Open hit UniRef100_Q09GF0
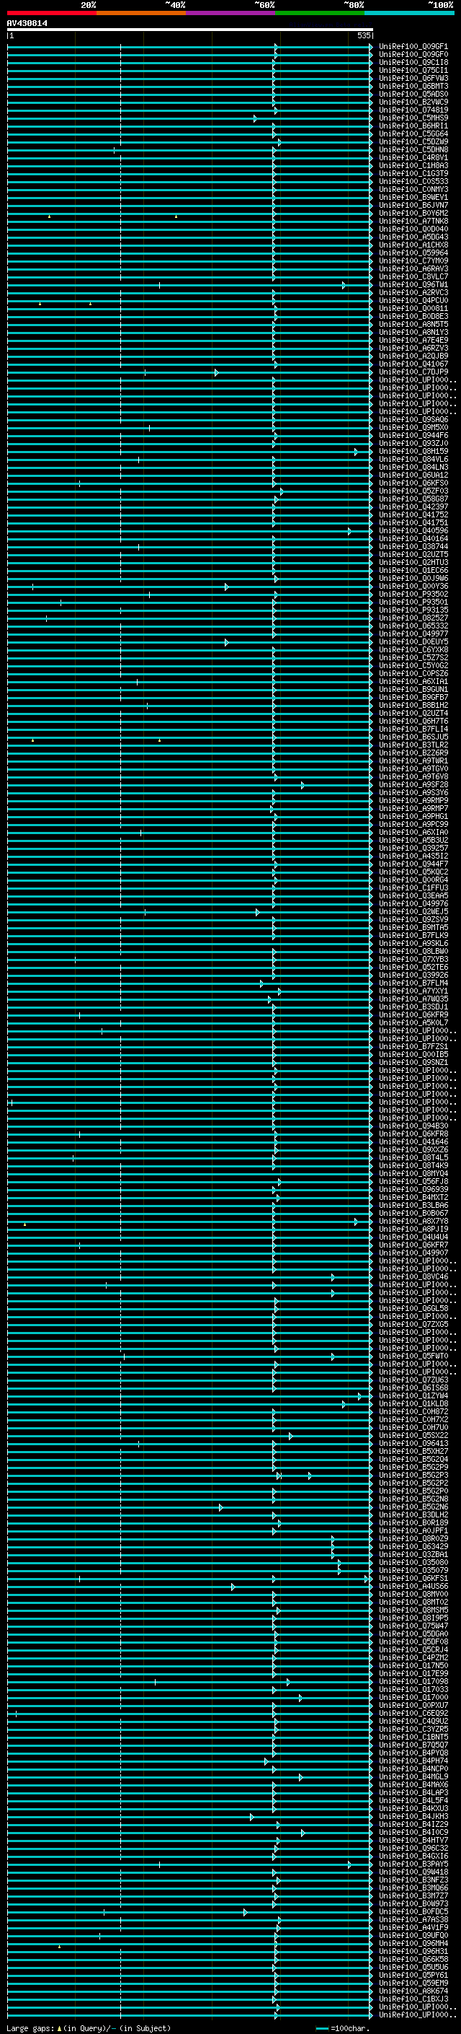This screenshot has height=2034, width=461. click(413, 55)
